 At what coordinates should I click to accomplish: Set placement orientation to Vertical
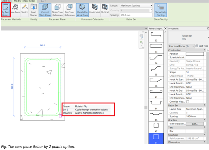[x=105, y=10]
